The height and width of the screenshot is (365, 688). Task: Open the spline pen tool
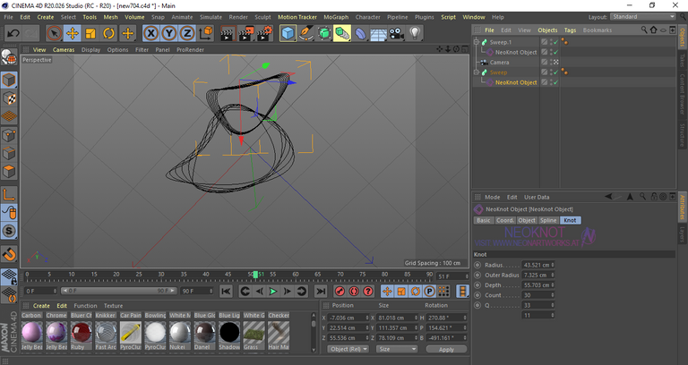pos(305,33)
